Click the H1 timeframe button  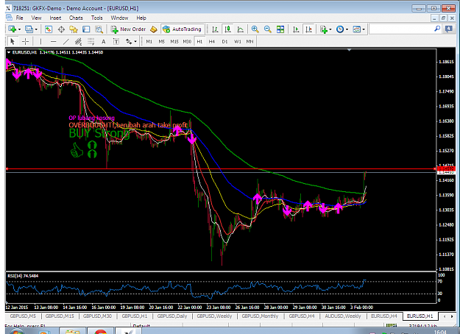tap(199, 42)
